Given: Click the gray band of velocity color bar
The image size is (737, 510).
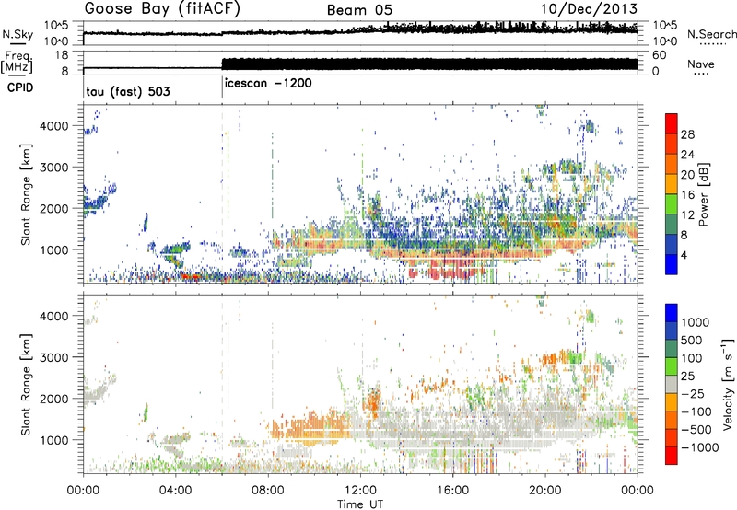Looking at the screenshot, I should pyautogui.click(x=672, y=384).
